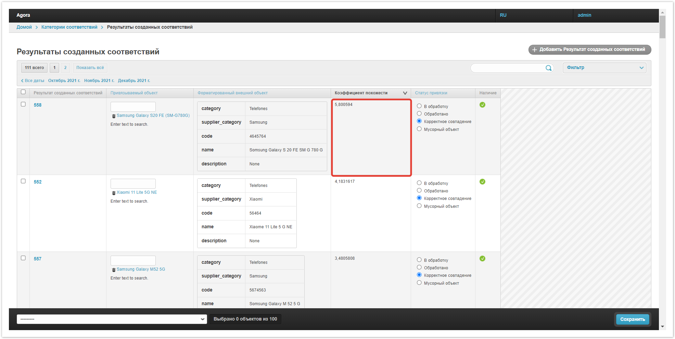Click sort arrow on Коэффициент похожести column
This screenshot has height=339, width=675.
(405, 93)
